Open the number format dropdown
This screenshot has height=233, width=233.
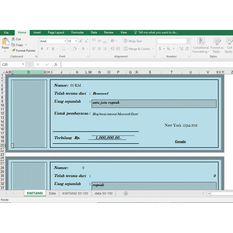click(x=188, y=41)
